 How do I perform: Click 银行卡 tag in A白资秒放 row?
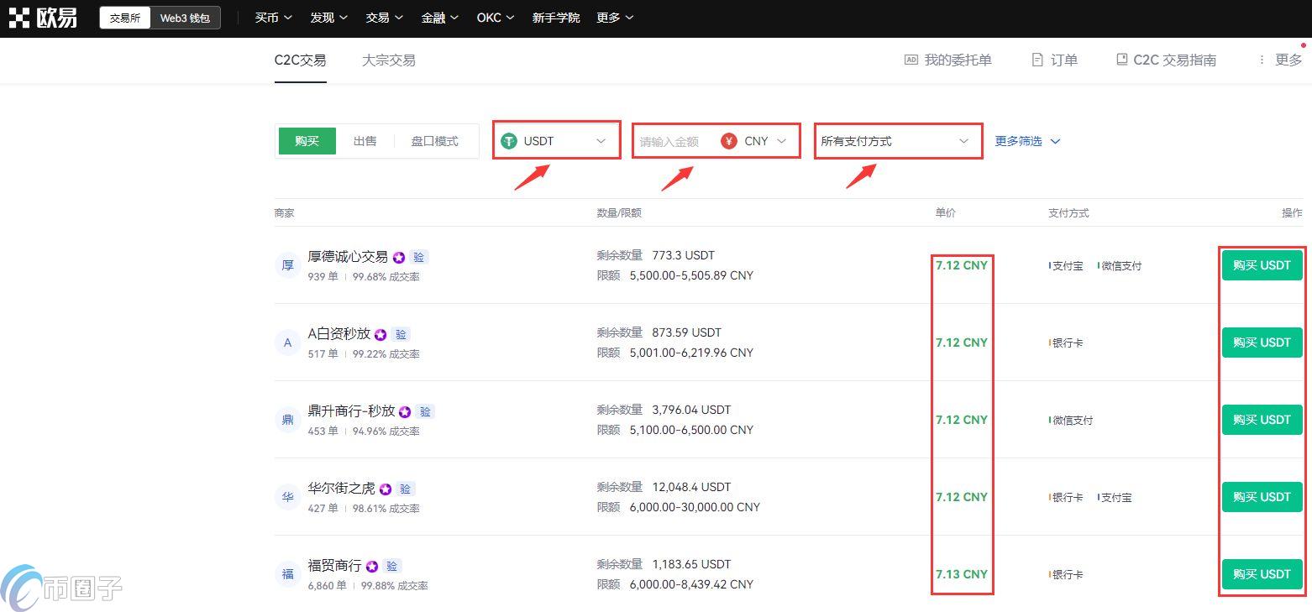[x=1067, y=343]
